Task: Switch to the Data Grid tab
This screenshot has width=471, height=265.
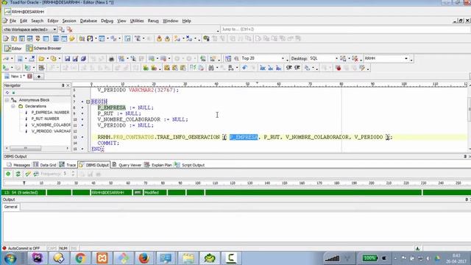Action: pyautogui.click(x=45, y=165)
